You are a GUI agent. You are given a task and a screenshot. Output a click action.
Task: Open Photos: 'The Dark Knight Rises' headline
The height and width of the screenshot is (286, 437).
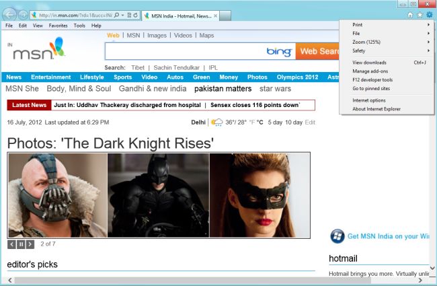[x=110, y=143]
